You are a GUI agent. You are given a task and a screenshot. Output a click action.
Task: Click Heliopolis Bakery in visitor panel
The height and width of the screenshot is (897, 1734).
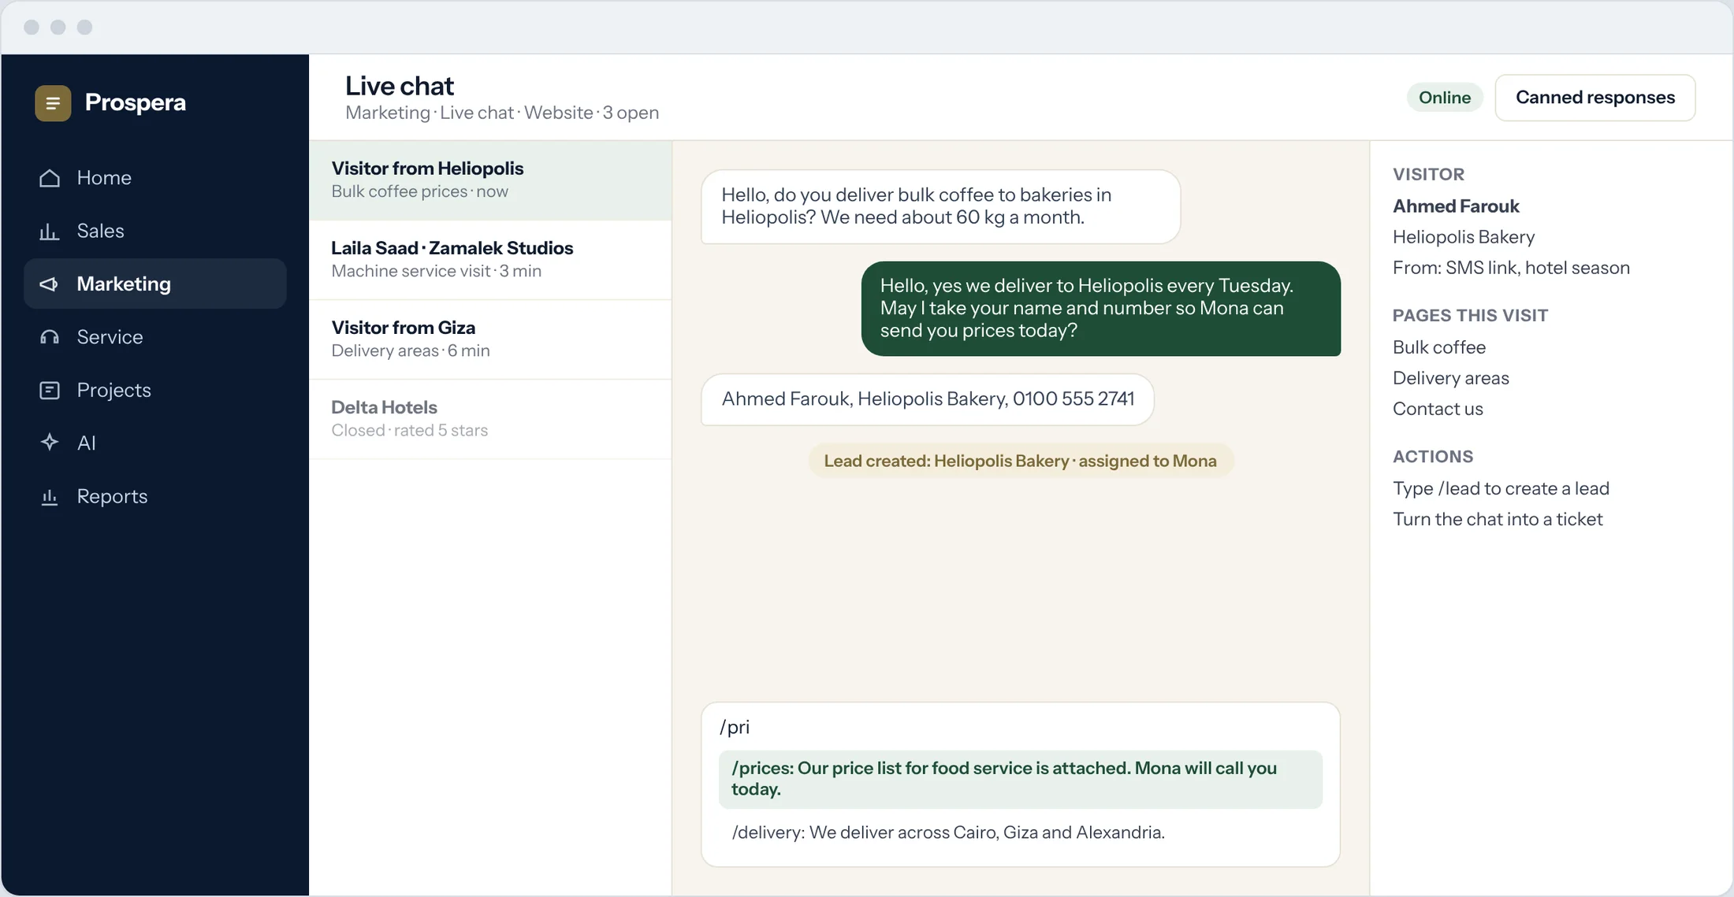tap(1464, 237)
